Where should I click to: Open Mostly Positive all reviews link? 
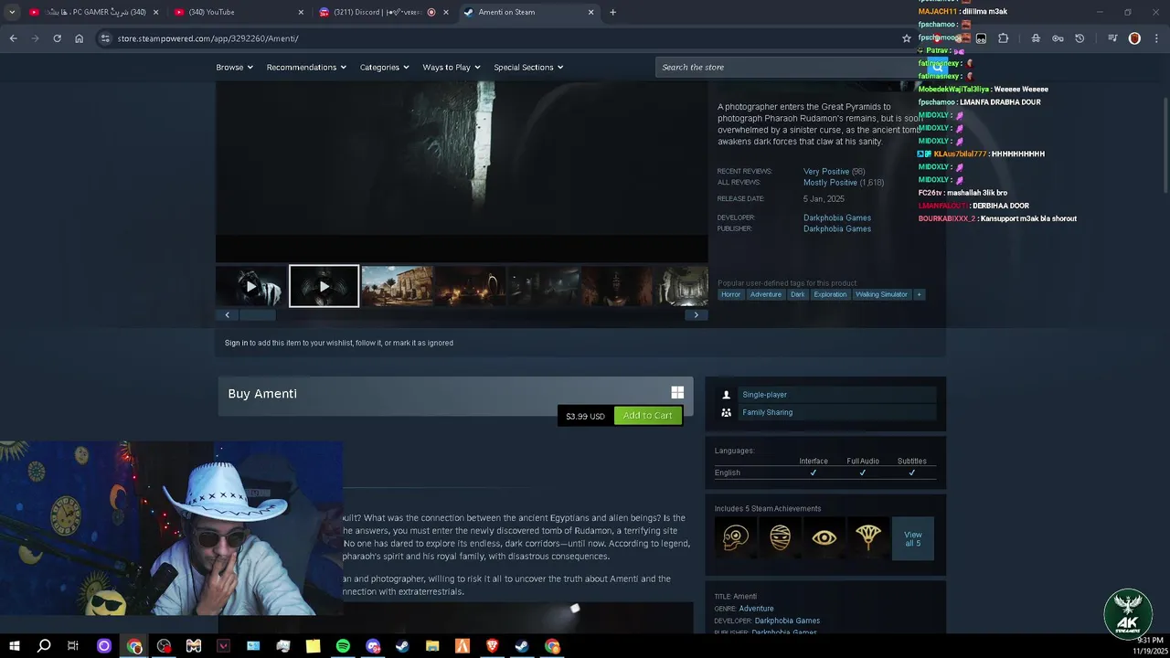coord(830,183)
